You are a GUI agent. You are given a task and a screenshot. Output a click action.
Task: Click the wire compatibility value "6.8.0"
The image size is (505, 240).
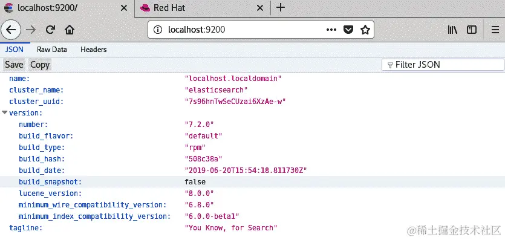tap(200, 206)
